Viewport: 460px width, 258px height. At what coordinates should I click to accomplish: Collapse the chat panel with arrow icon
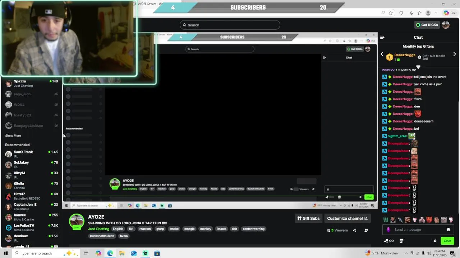(x=382, y=37)
